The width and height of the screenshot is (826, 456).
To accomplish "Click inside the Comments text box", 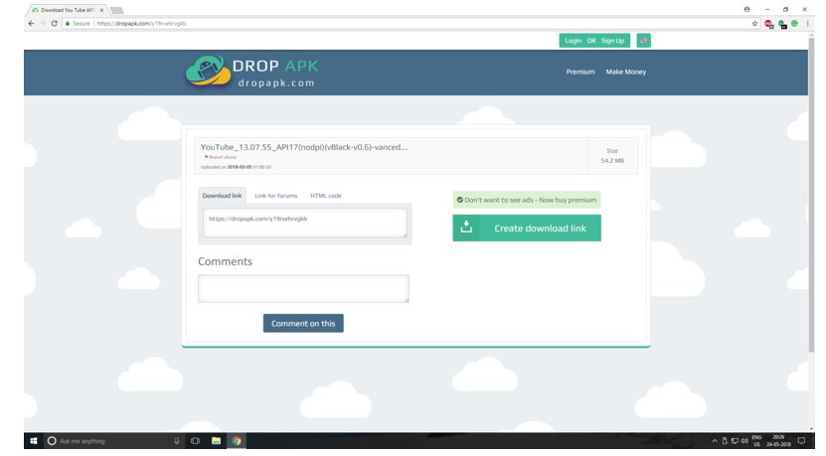I will coord(303,288).
